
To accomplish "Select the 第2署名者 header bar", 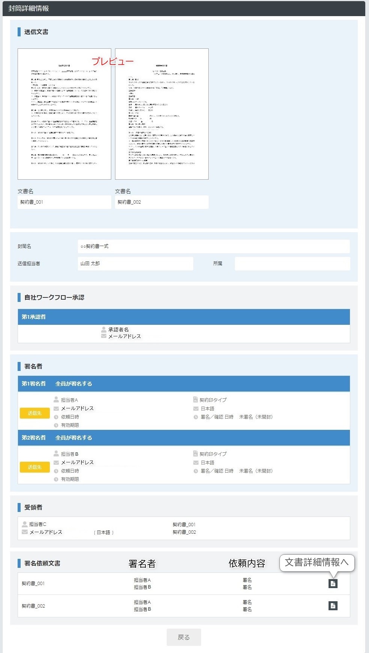I will pyautogui.click(x=184, y=438).
